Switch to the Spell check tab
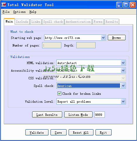The image size is (137, 141). pos(53,22)
